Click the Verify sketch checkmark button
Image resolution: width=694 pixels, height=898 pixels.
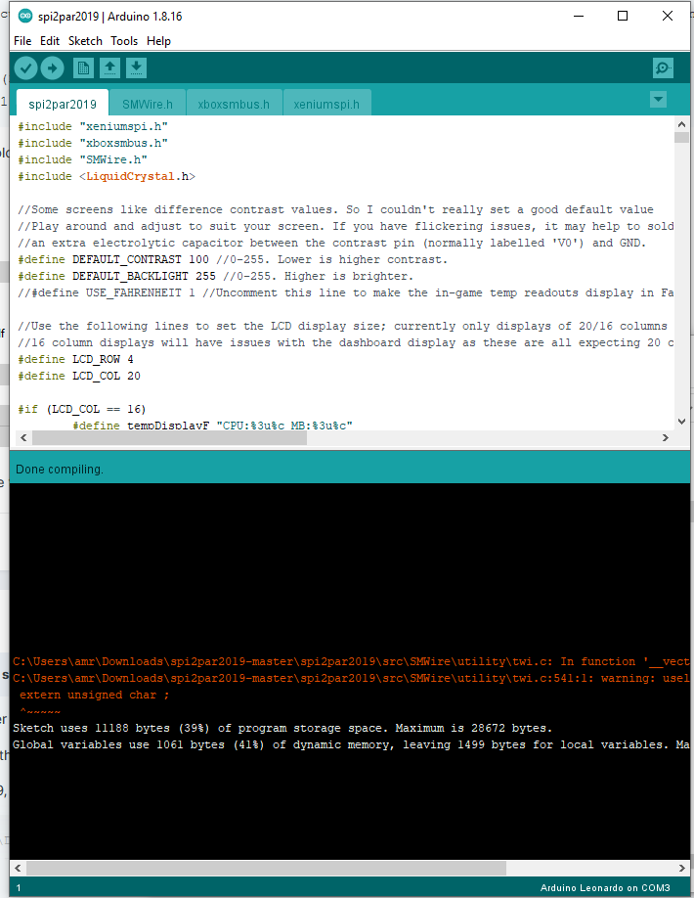point(25,68)
